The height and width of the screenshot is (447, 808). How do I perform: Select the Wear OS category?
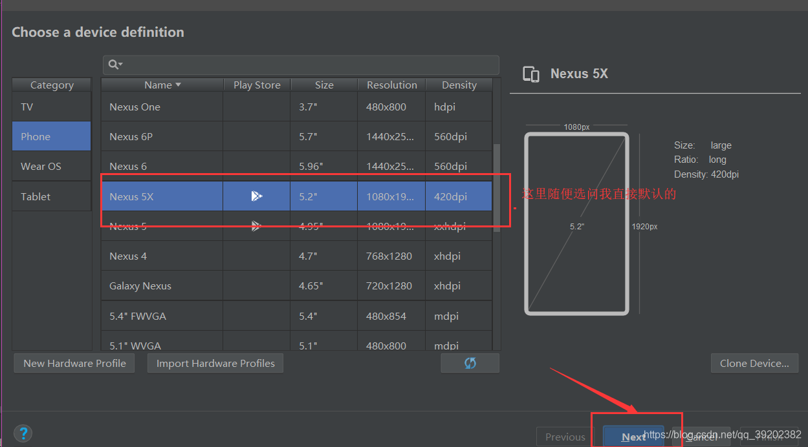click(x=52, y=166)
